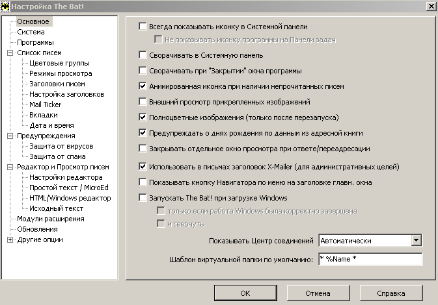Toggle minimize on window close checkbox
Viewport: 438px width, 305px height.
[143, 71]
